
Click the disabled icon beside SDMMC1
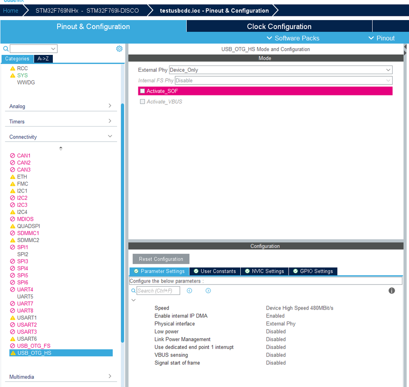13,233
